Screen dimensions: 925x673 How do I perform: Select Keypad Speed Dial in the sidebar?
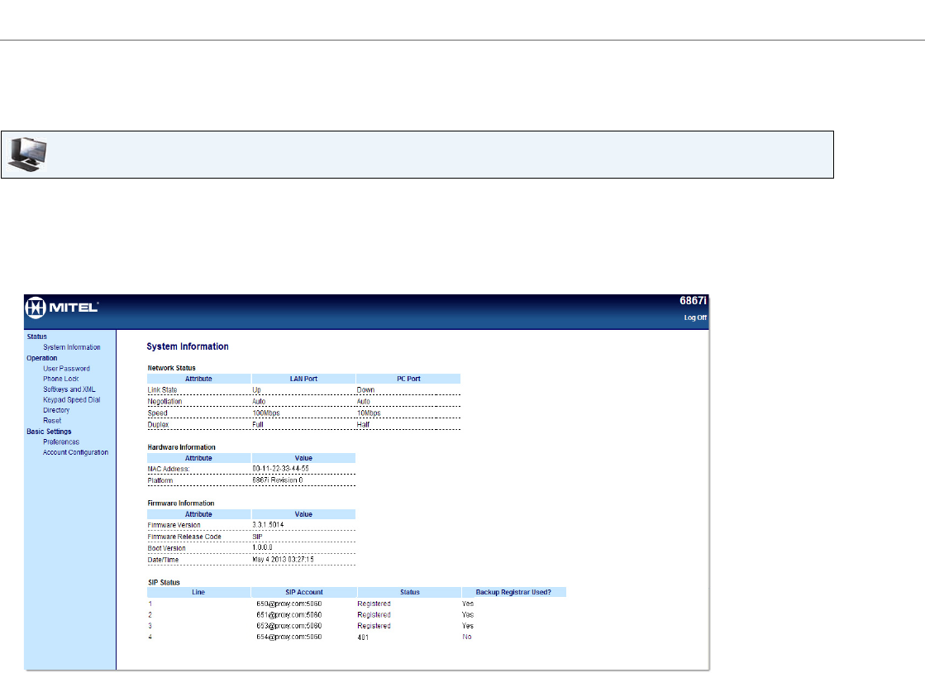pos(71,400)
